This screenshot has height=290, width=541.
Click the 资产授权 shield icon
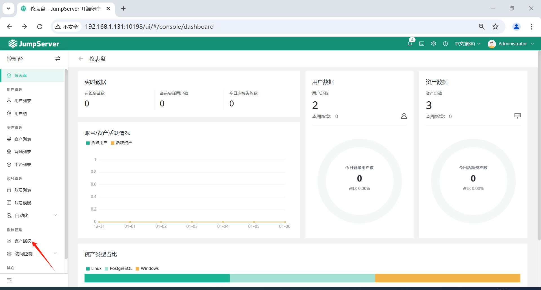pyautogui.click(x=9, y=241)
